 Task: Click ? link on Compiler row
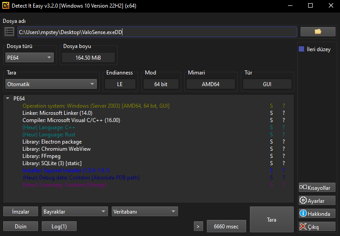point(283,120)
